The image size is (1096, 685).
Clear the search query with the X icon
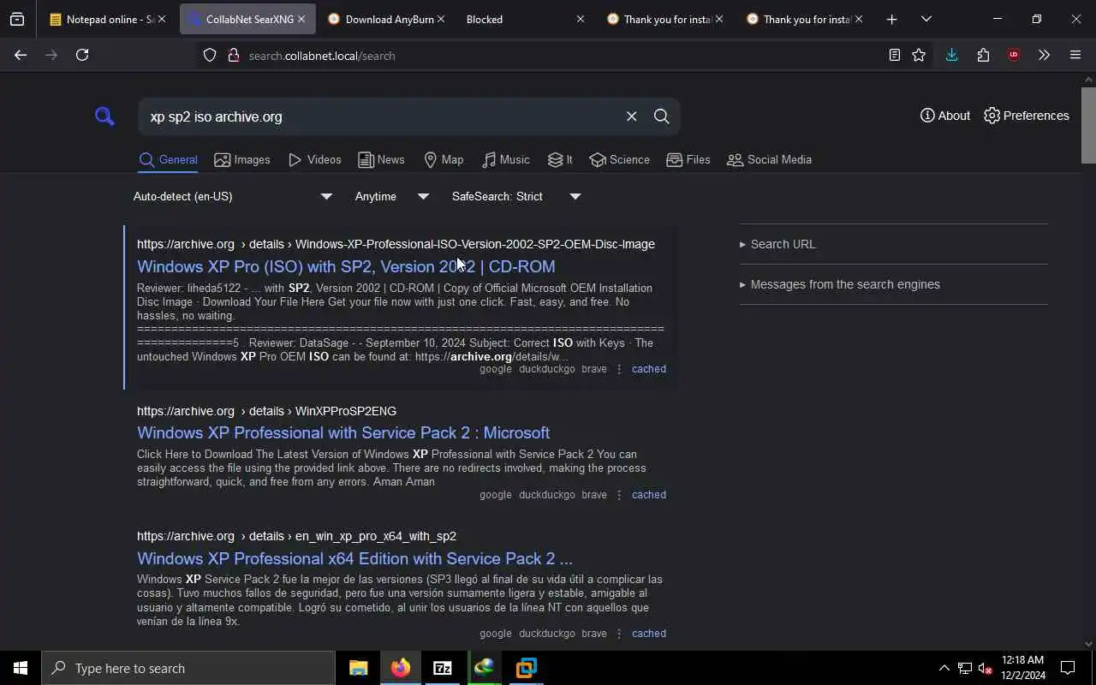pos(631,116)
